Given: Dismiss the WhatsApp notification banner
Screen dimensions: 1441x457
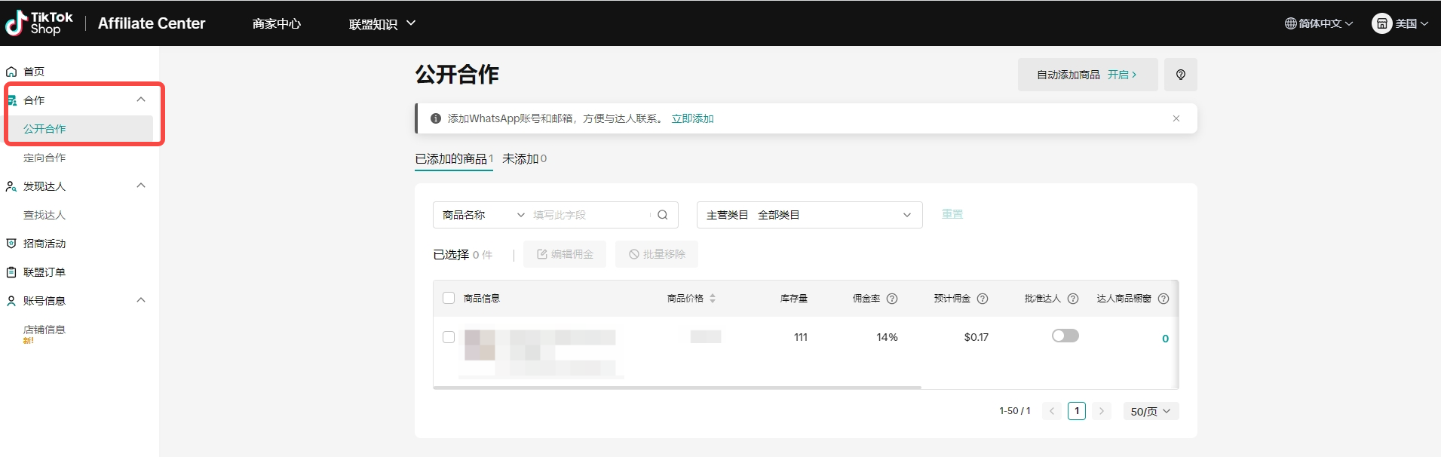Looking at the screenshot, I should point(1176,118).
